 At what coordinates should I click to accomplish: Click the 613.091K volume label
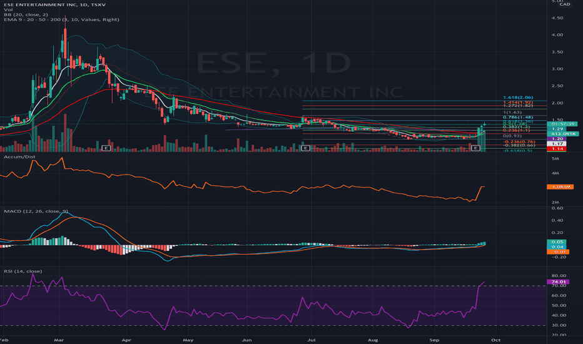click(563, 133)
